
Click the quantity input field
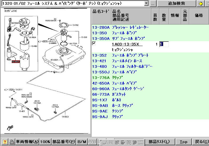(164, 44)
